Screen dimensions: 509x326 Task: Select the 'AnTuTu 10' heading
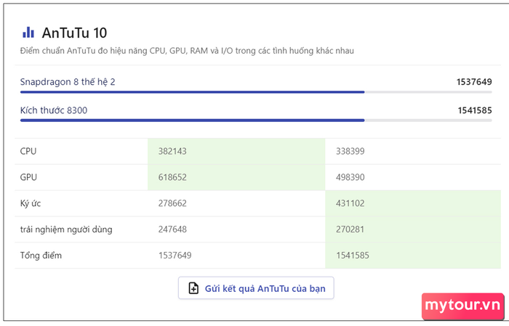tap(74, 33)
